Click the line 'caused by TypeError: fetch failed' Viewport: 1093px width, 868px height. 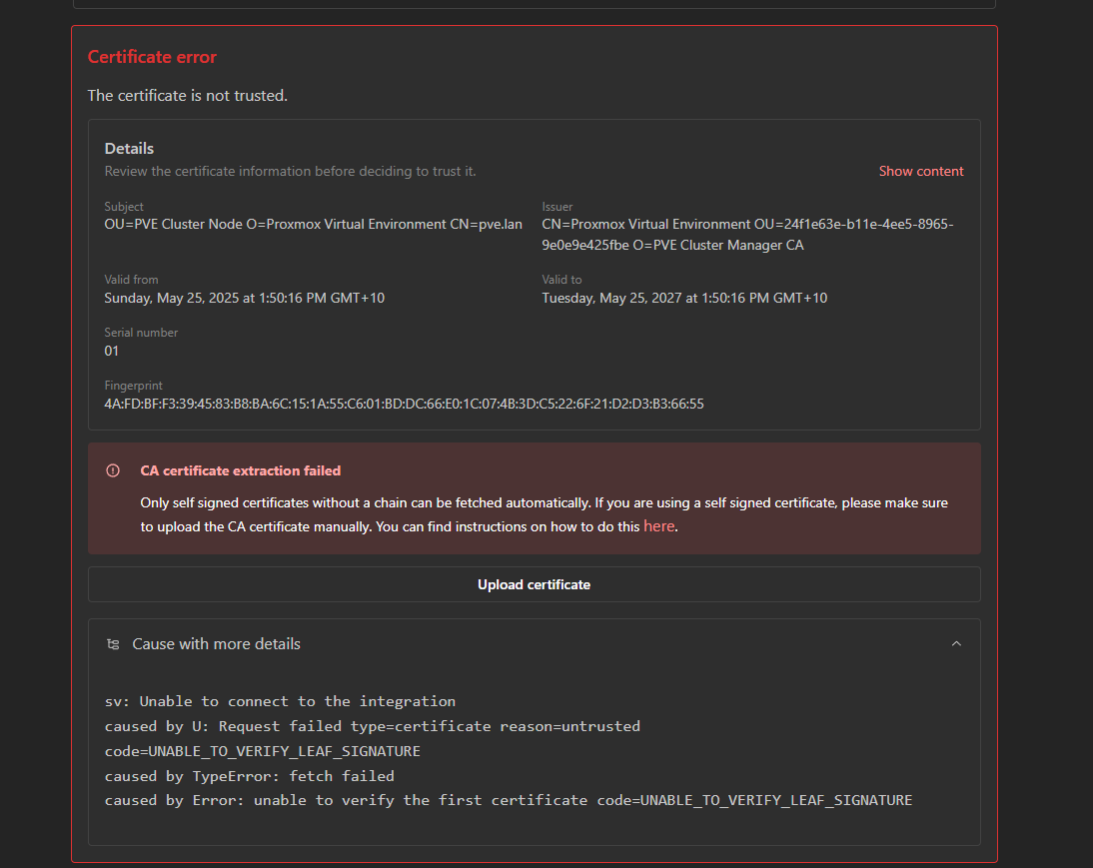tap(250, 776)
